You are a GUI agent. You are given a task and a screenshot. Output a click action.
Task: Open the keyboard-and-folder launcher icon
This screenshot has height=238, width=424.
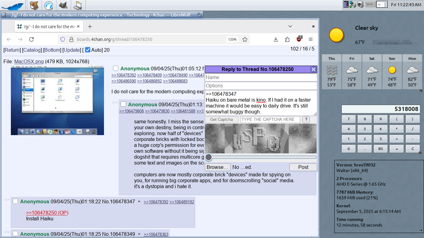[x=78, y=5]
